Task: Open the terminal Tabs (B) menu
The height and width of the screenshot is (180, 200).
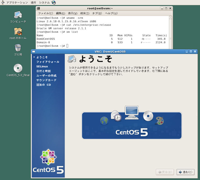Action: coord(97,13)
